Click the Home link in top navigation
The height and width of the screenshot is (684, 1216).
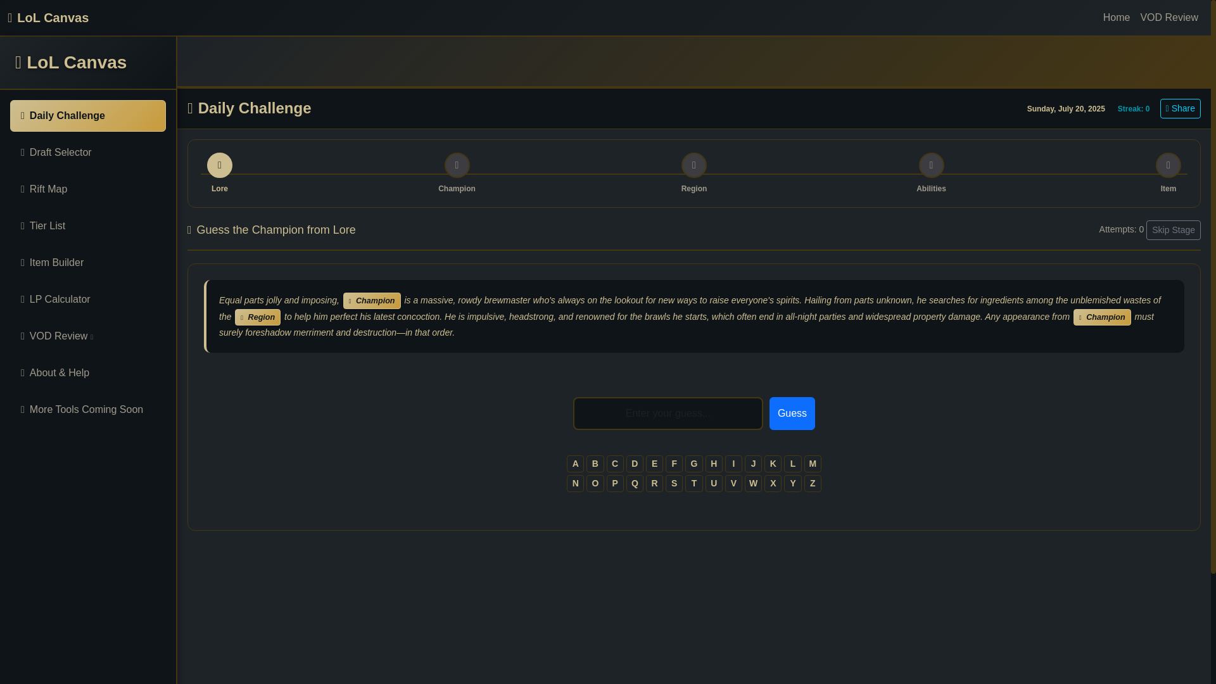pyautogui.click(x=1116, y=18)
